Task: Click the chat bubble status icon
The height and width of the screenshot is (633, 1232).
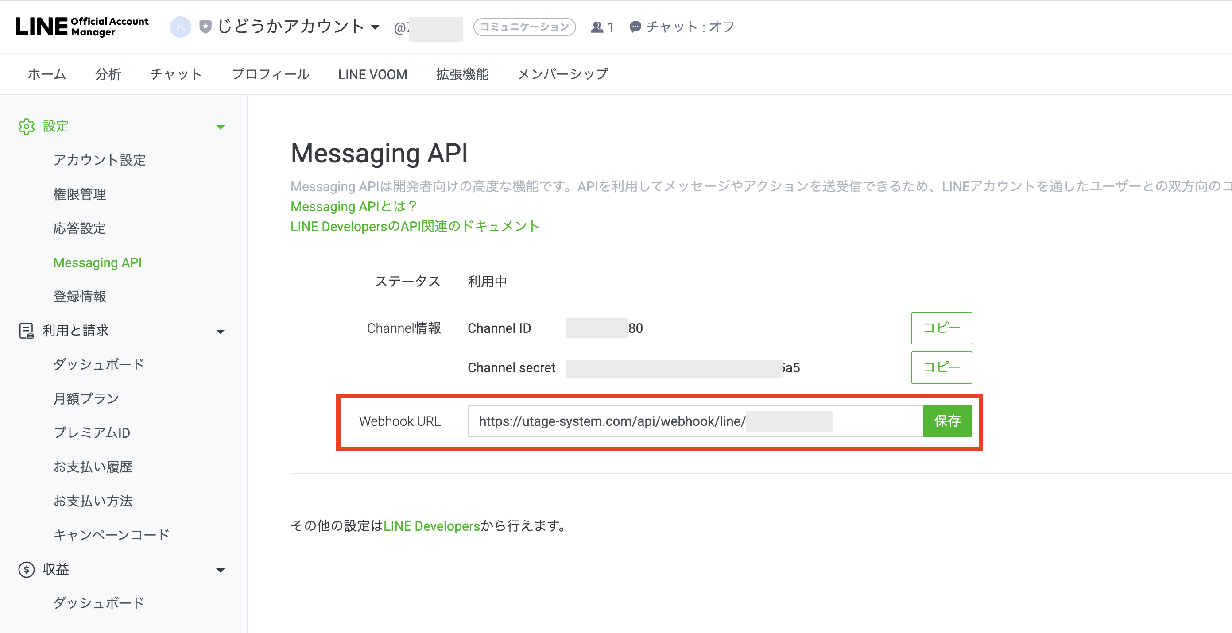Action: [x=635, y=27]
